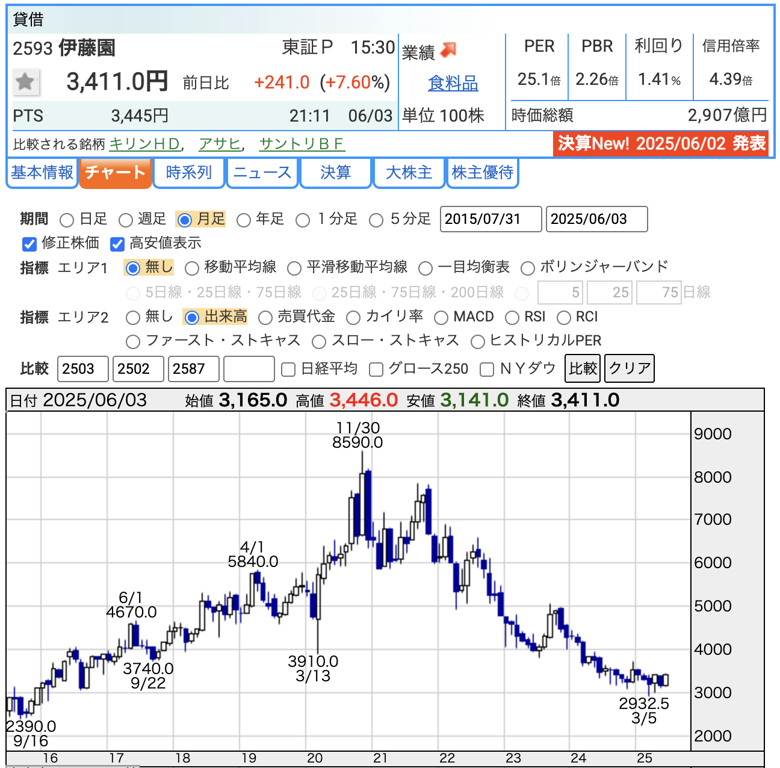The image size is (780, 768).
Task: Toggle グロース250 comparison checkbox
Action: pos(376,369)
